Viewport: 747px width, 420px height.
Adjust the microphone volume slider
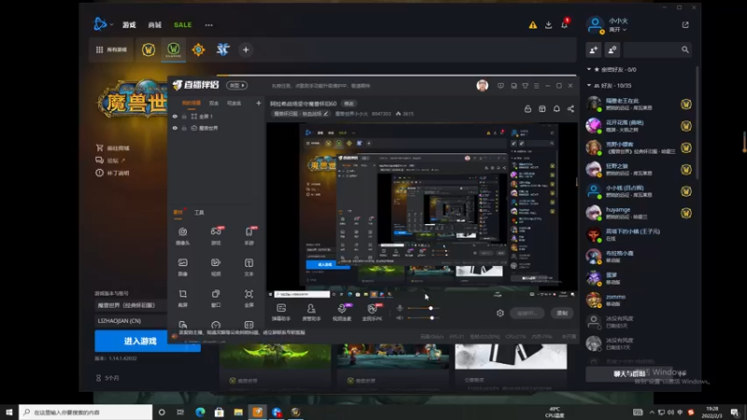tap(423, 308)
